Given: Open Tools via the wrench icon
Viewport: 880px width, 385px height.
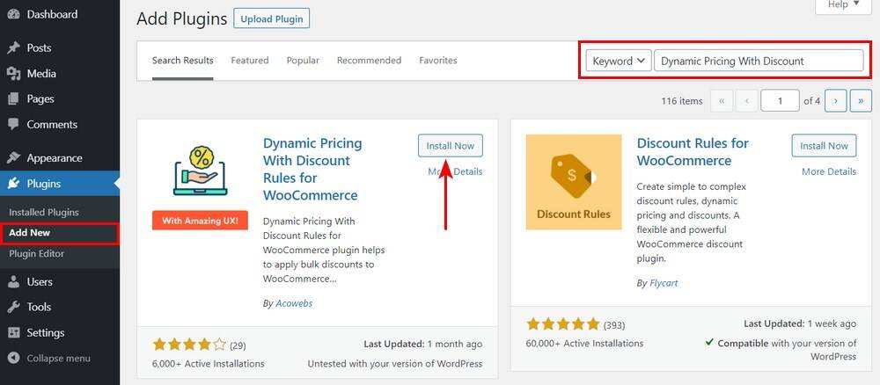Looking at the screenshot, I should [x=13, y=308].
